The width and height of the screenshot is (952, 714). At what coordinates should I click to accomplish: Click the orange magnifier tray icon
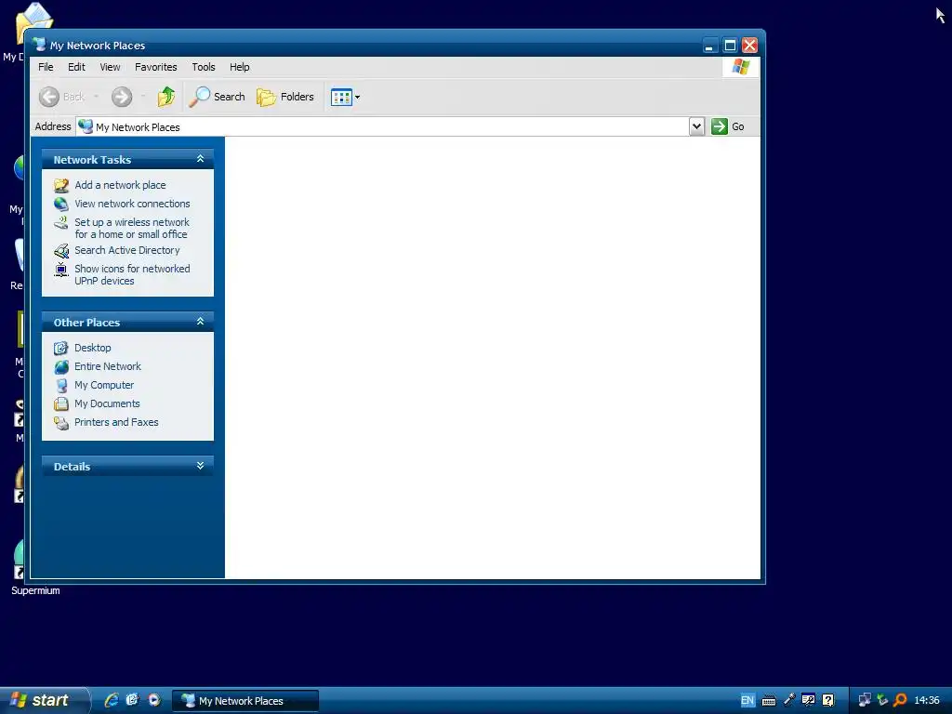pyautogui.click(x=900, y=700)
